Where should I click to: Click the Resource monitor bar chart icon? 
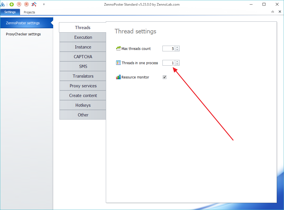pyautogui.click(x=118, y=77)
